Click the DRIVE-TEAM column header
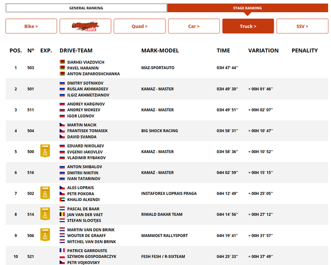 pyautogui.click(x=76, y=50)
